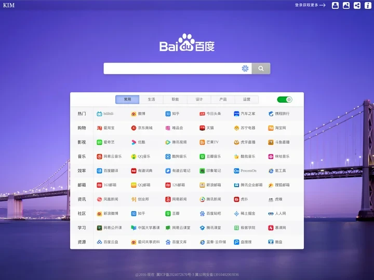The width and height of the screenshot is (374, 280).
Task: Open the 芒果TV icon
Action: (x=202, y=143)
